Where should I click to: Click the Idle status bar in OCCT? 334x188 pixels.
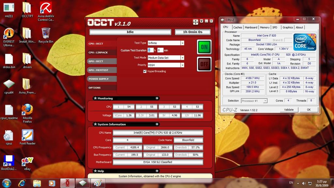130,32
